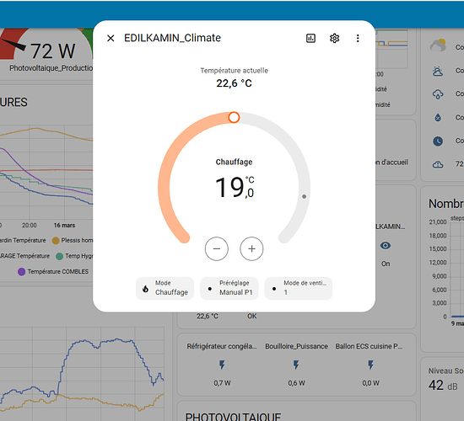
Task: Open the Mode de ventilation dropdown
Action: [299, 288]
